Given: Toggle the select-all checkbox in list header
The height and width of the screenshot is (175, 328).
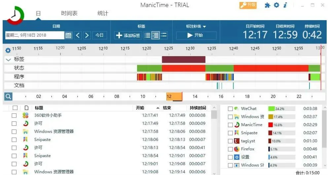Looking at the screenshot, I should (x=15, y=108).
